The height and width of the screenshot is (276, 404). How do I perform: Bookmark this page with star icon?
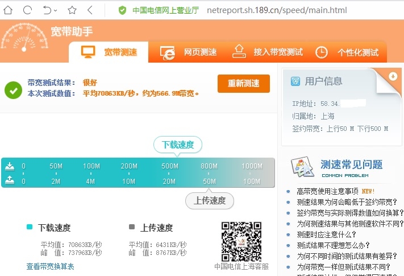point(72,10)
